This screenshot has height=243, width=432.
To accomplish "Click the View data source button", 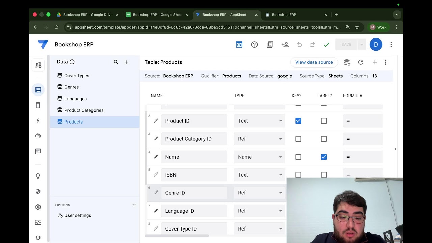I will (314, 62).
